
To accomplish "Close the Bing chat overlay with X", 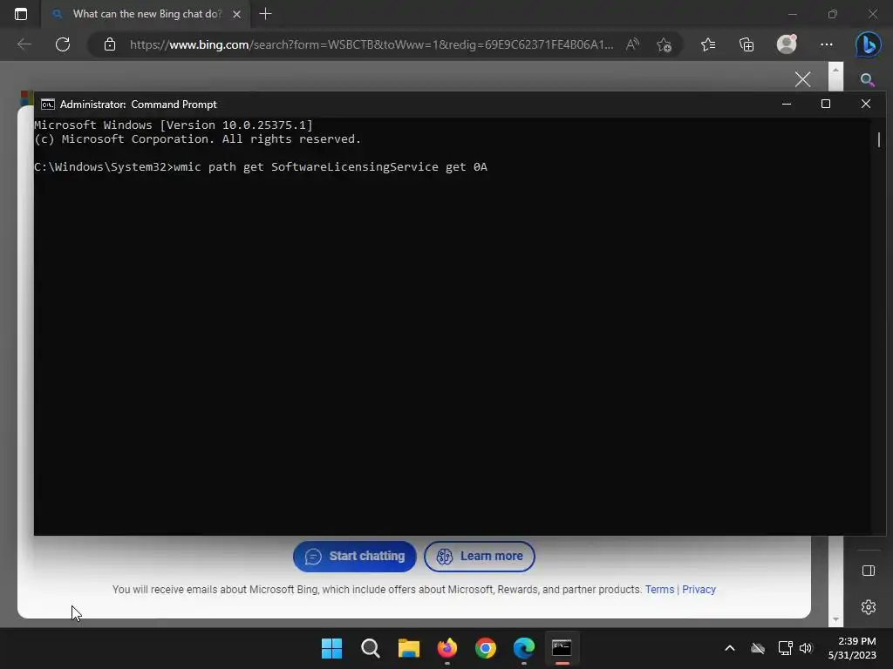I will [802, 79].
